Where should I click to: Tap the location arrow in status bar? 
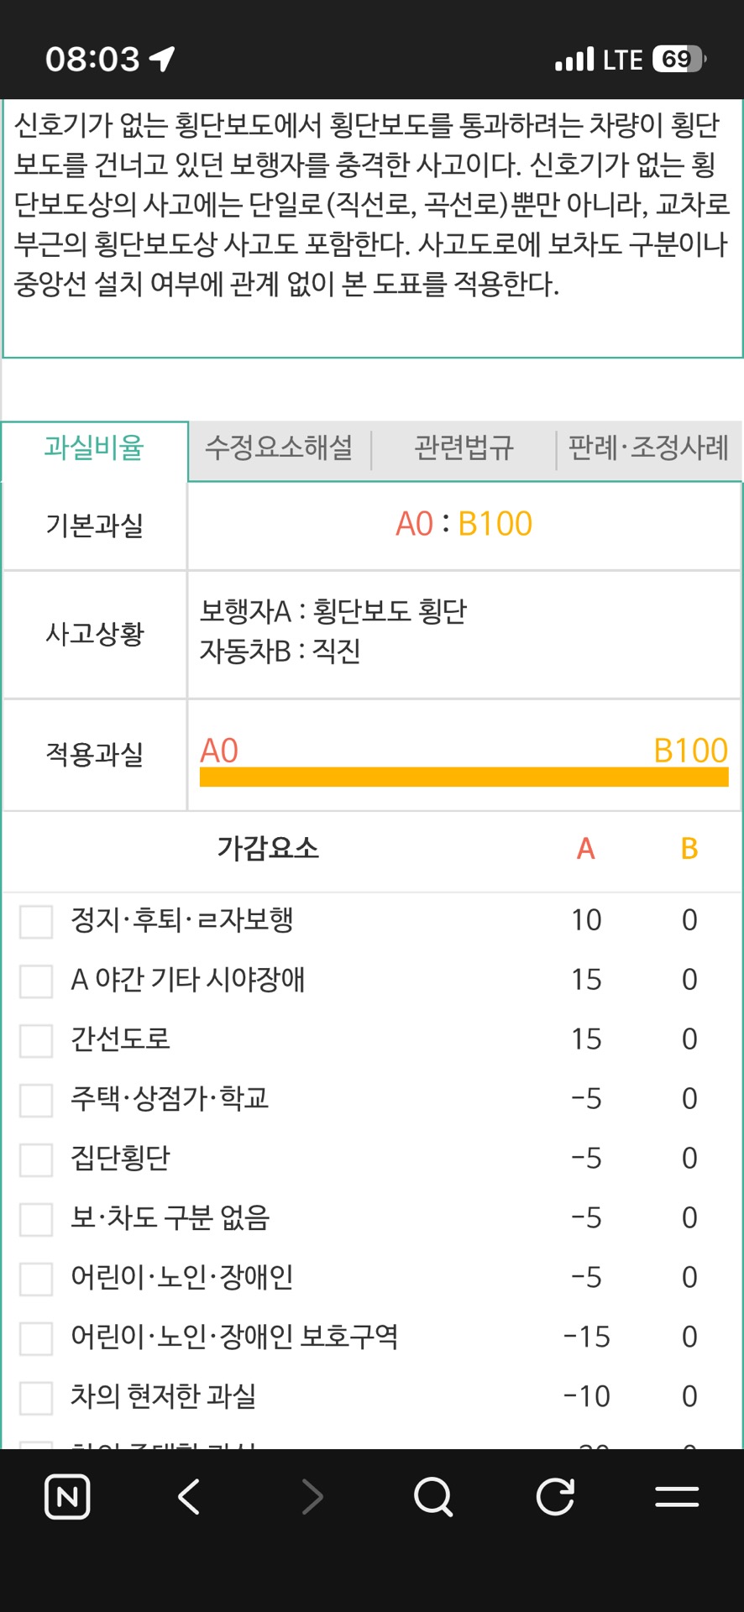tap(162, 59)
